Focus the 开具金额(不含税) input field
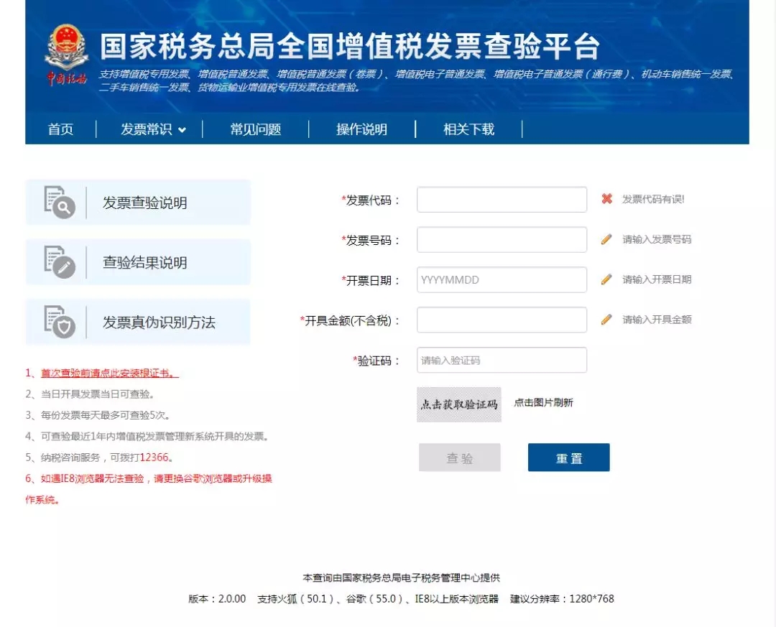Viewport: 776px width, 627px height. (x=502, y=320)
